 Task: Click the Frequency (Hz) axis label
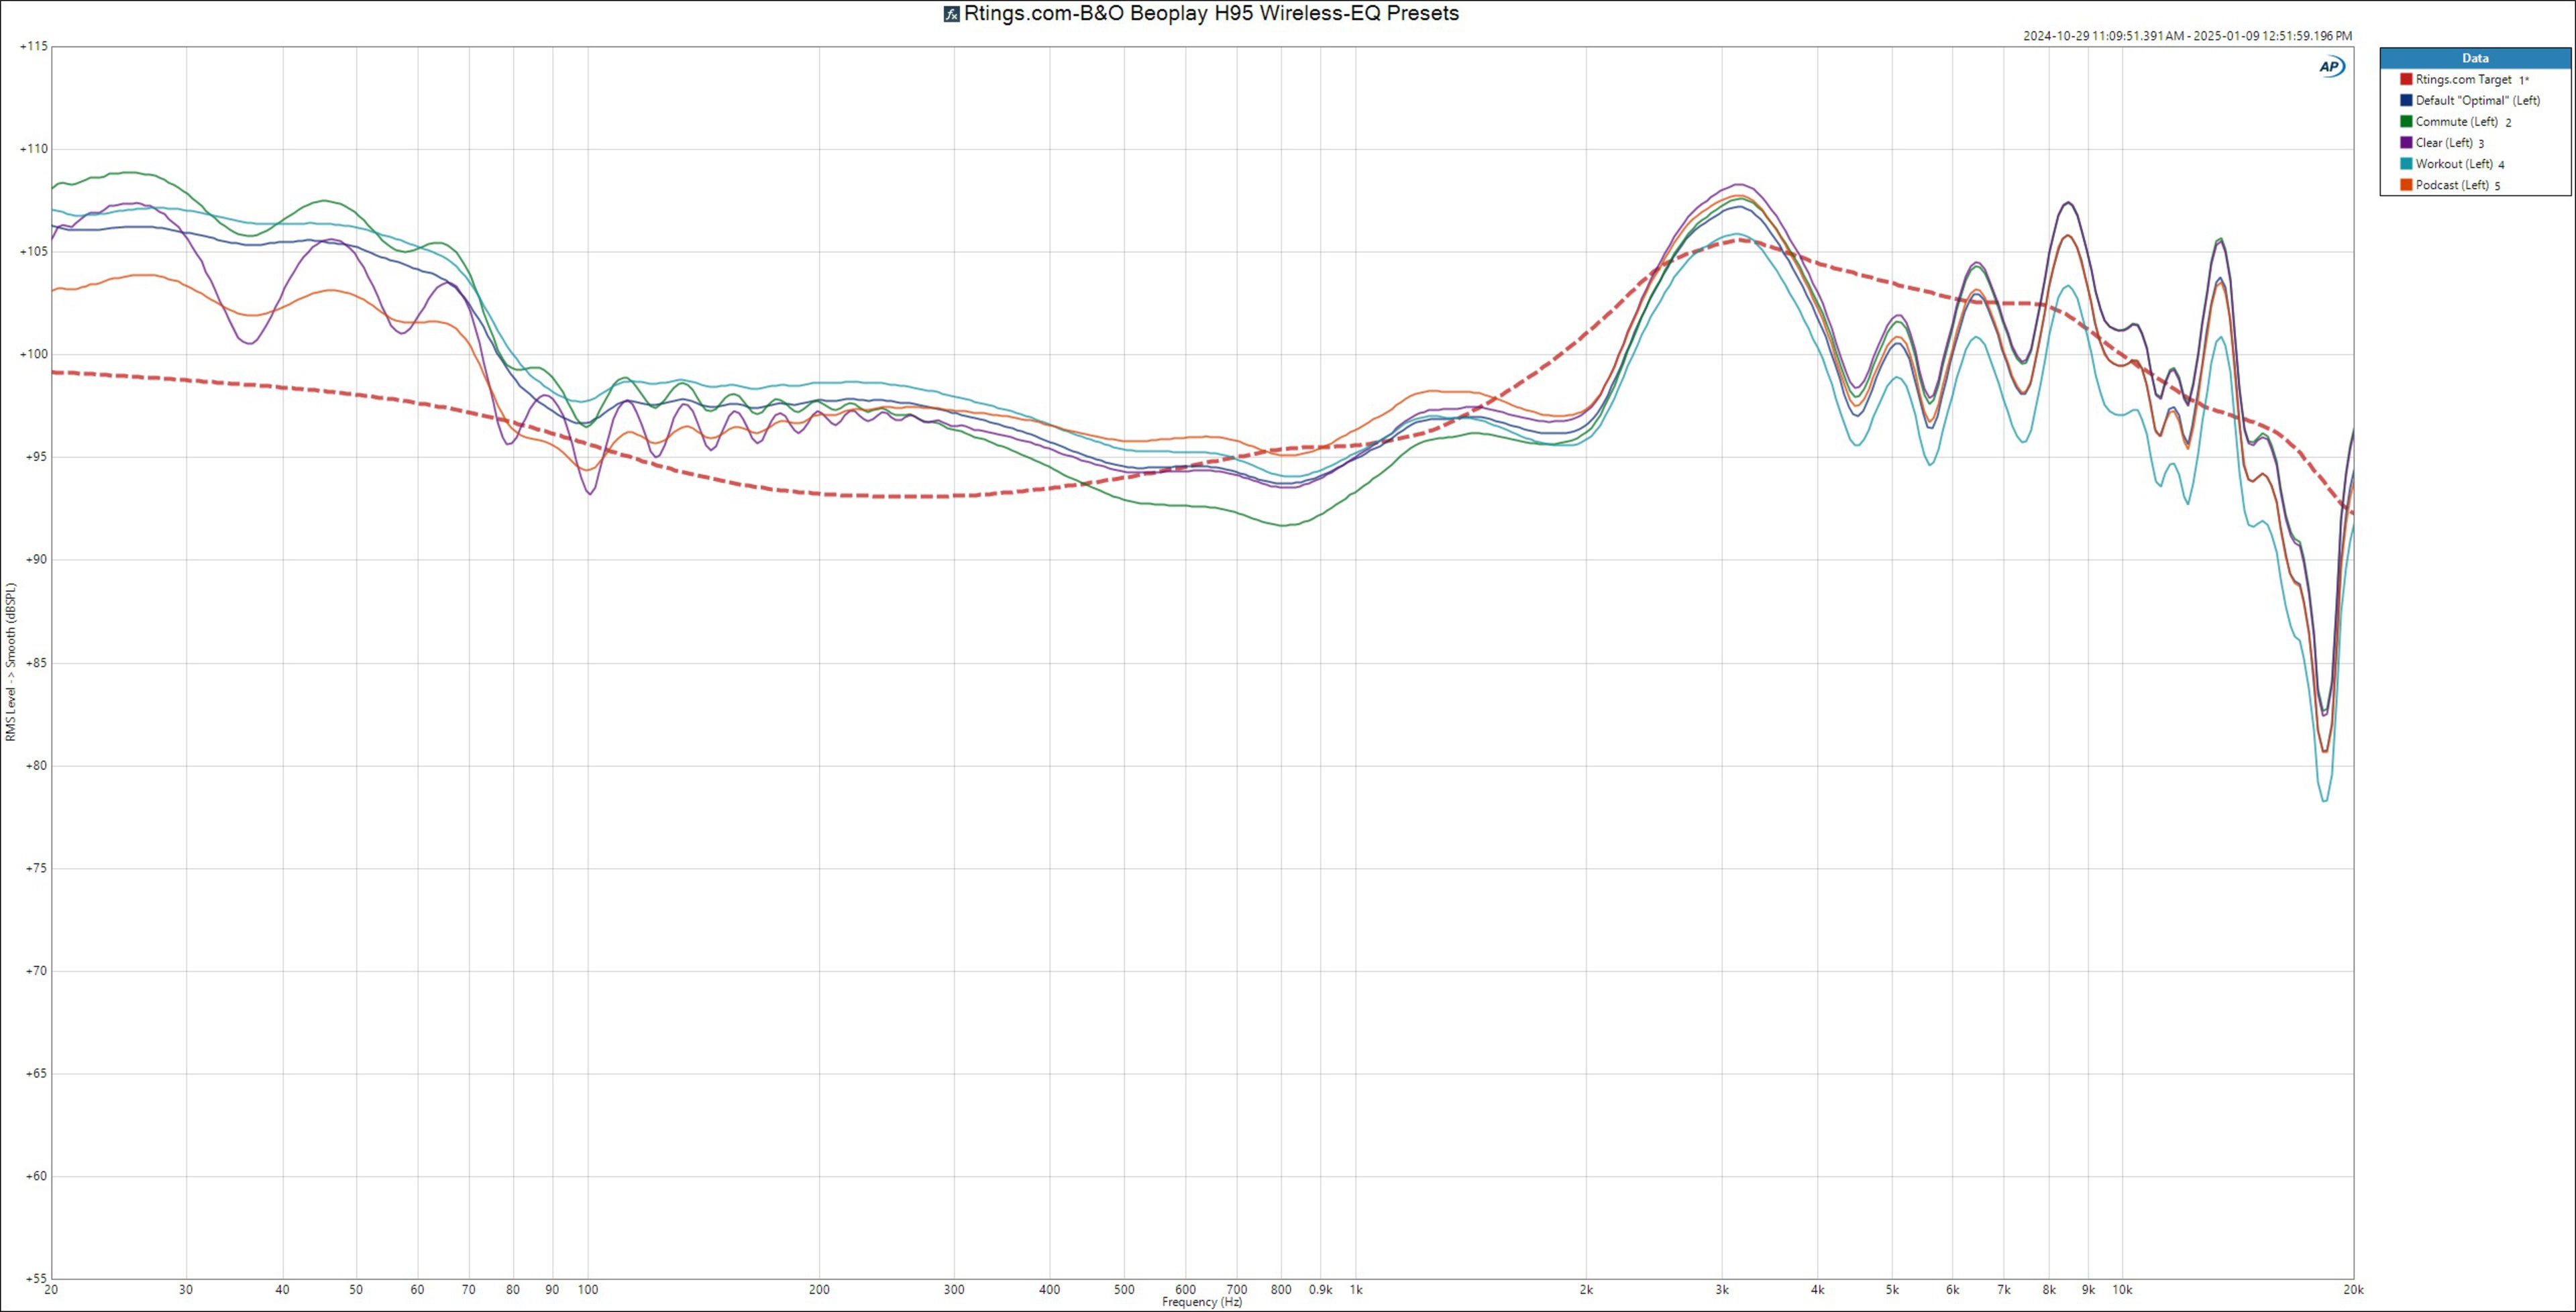pos(1201,1302)
